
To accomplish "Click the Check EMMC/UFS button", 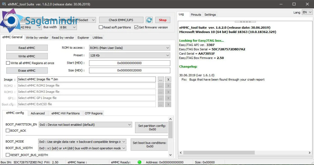I will [x=121, y=20].
